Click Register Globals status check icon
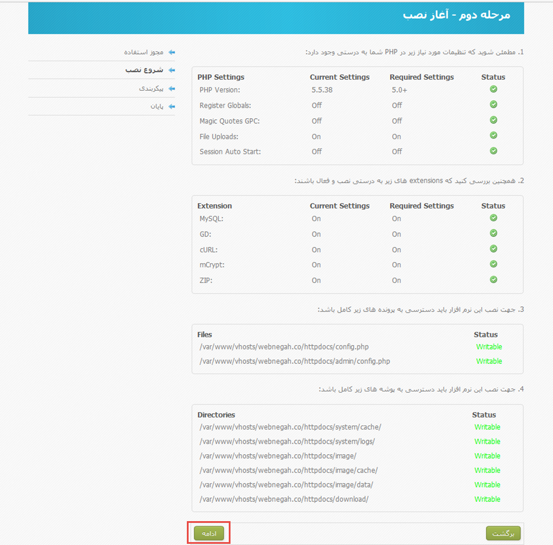Screen dimensions: 553x545 coord(493,105)
